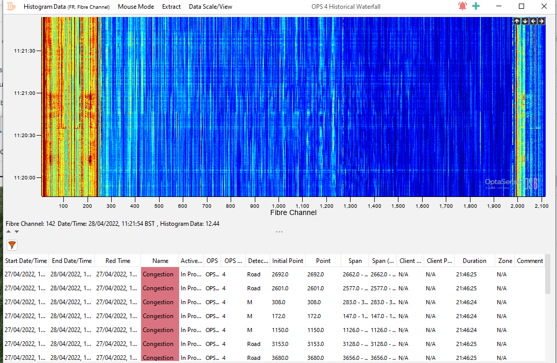Pan the waterfall down with the arrow
557x363 pixels.
[525, 21]
